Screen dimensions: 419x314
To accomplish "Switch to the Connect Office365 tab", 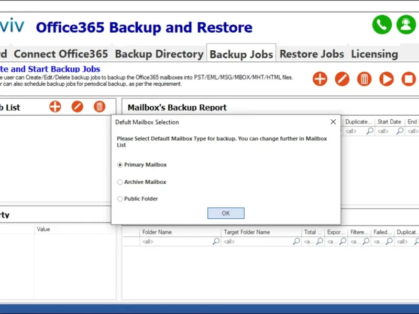I will click(x=61, y=54).
